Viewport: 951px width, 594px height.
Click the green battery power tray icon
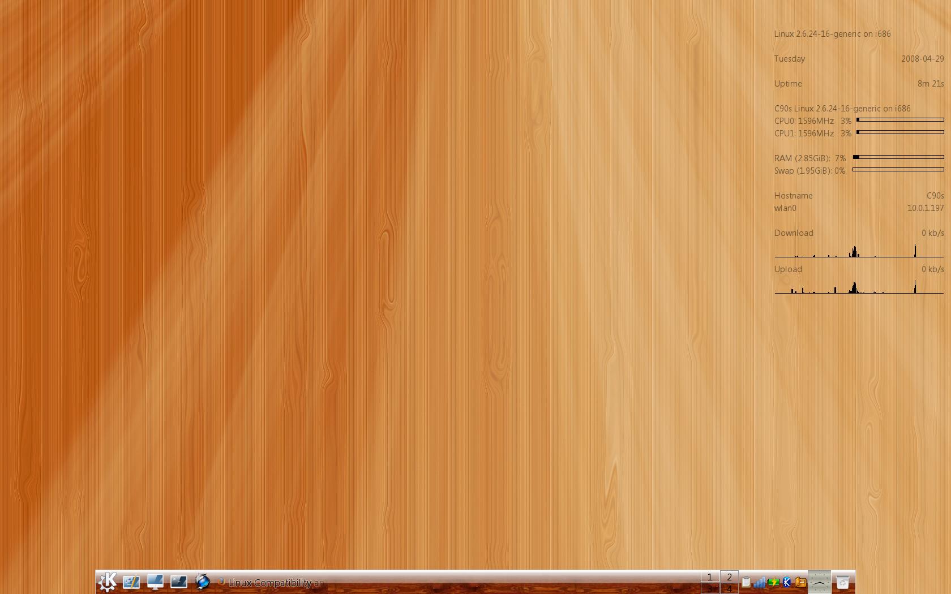click(x=773, y=582)
